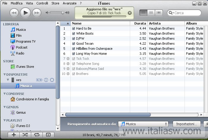This screenshot has height=140, width=208.
Task: Open the Store menu
Action: [55, 3]
